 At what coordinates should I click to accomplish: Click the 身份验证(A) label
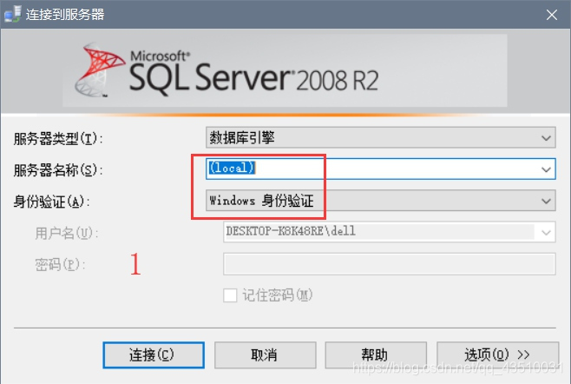[52, 202]
